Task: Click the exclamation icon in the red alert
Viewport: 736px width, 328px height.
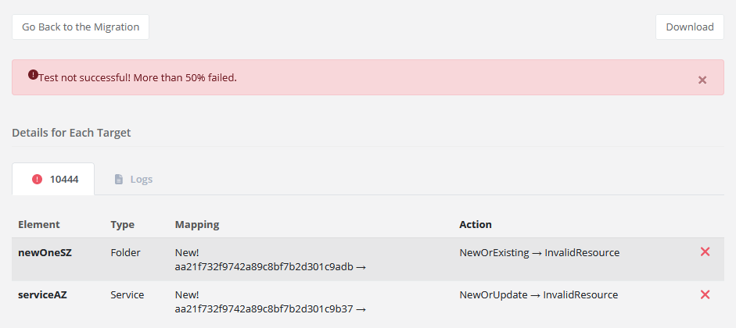Action: click(x=33, y=75)
